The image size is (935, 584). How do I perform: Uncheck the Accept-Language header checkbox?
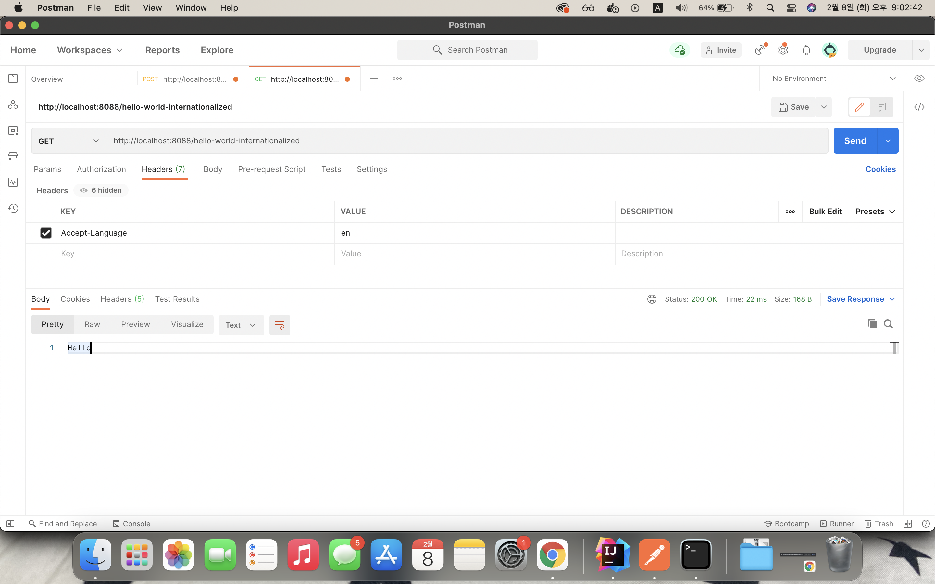(x=46, y=233)
